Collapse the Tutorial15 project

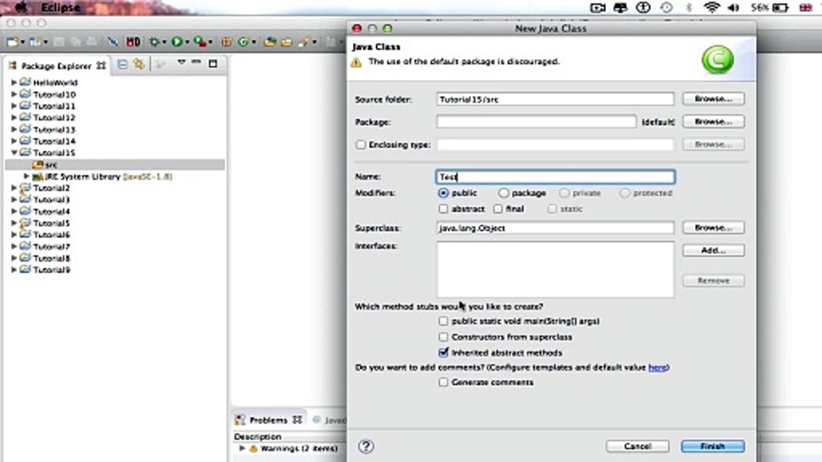14,153
